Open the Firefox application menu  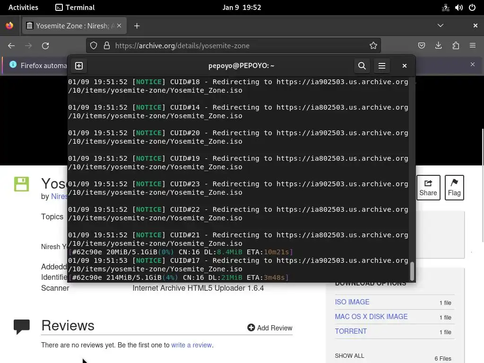click(x=473, y=46)
